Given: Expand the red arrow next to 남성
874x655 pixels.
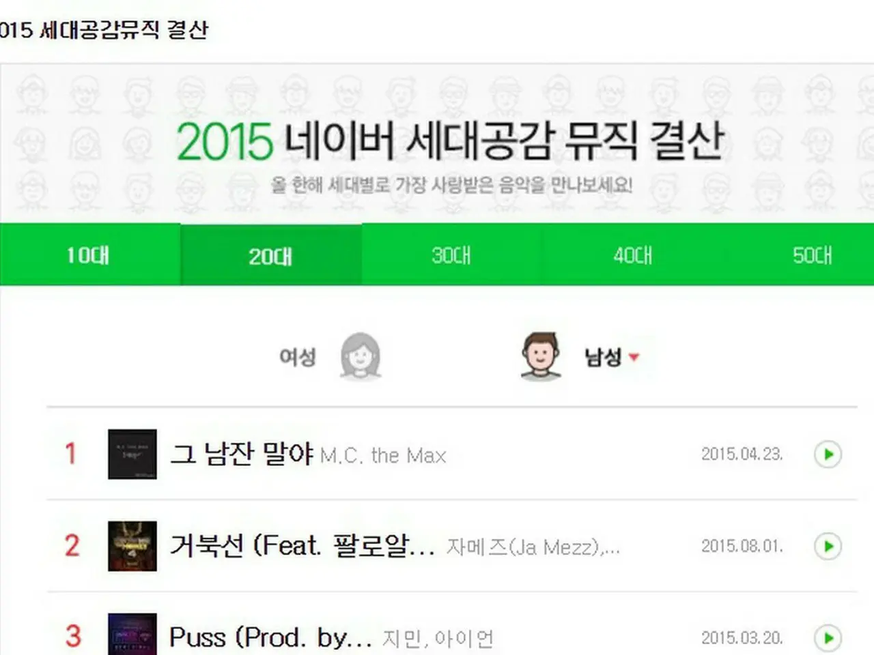Looking at the screenshot, I should pos(634,357).
